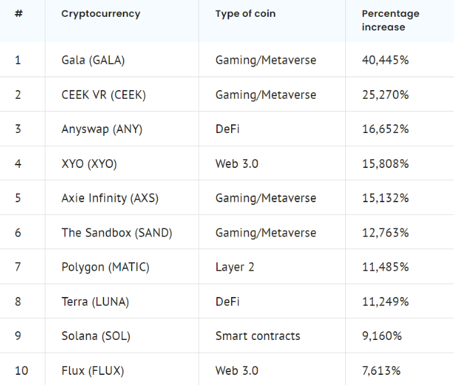The width and height of the screenshot is (454, 385).
Task: Click the 9,160% percentage value
Action: pyautogui.click(x=382, y=336)
